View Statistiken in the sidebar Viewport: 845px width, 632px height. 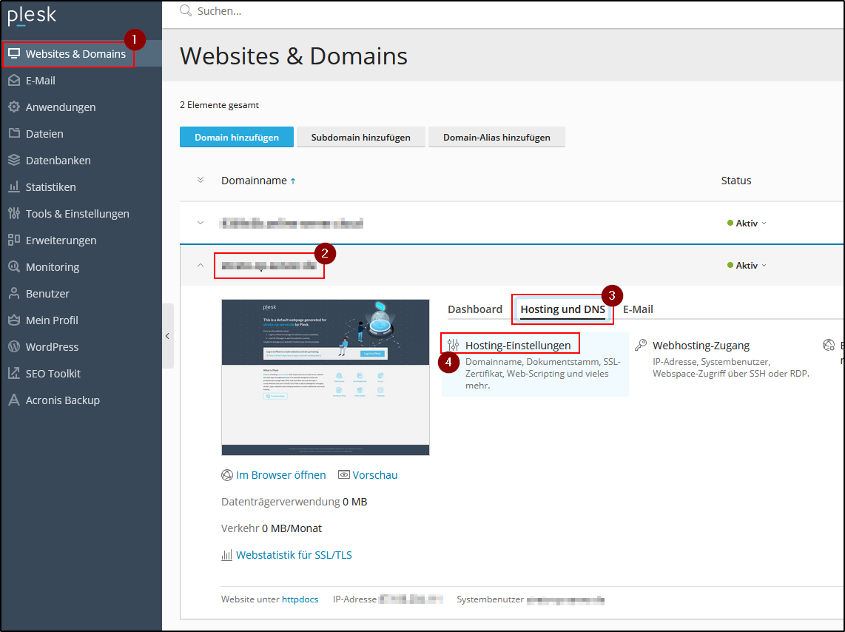[x=57, y=186]
